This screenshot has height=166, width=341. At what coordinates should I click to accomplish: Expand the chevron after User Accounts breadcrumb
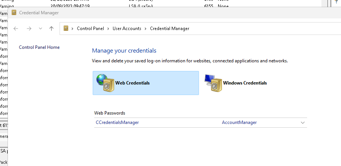point(145,29)
